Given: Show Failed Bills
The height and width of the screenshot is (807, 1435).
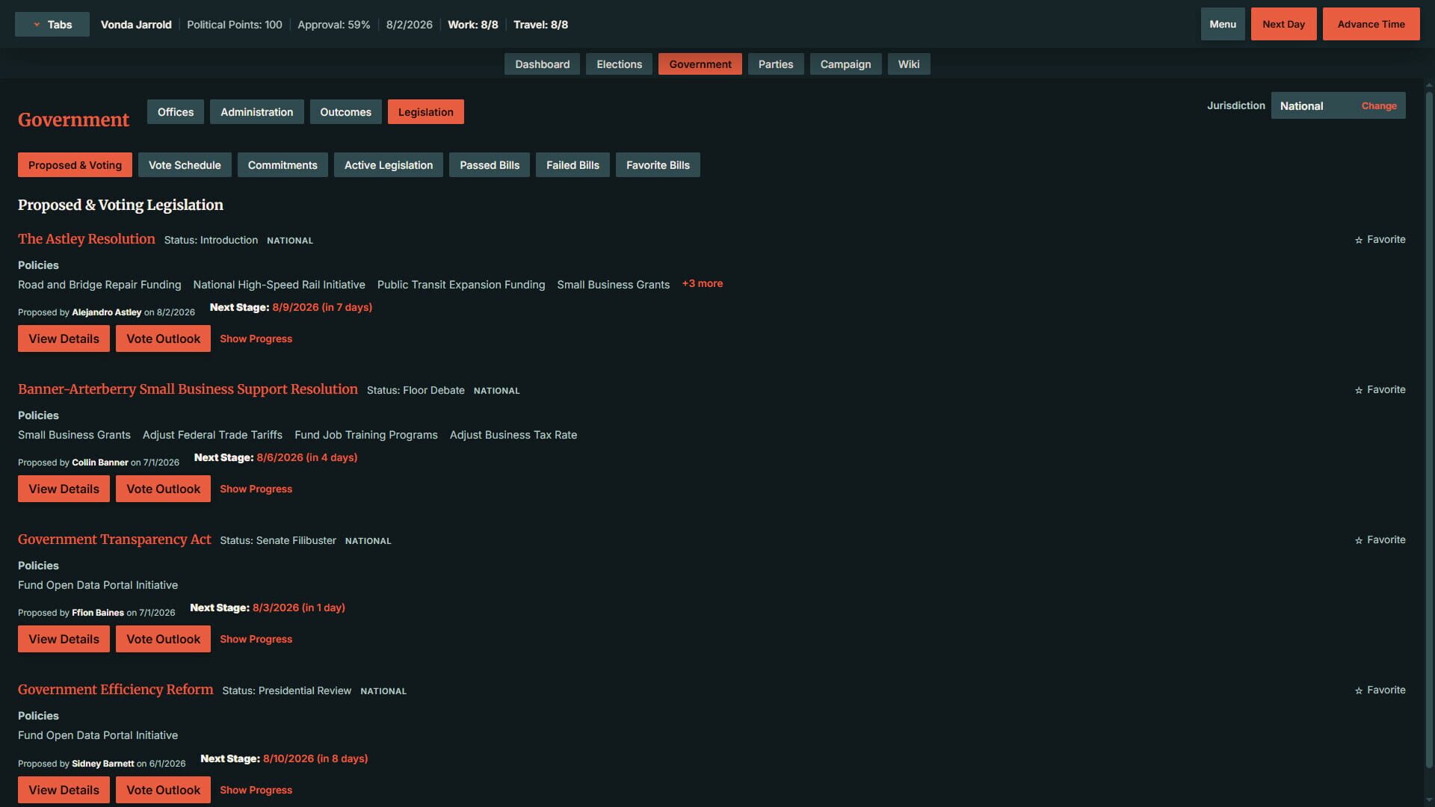Looking at the screenshot, I should point(573,165).
